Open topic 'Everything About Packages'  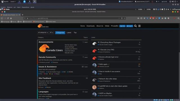[x=111, y=42]
